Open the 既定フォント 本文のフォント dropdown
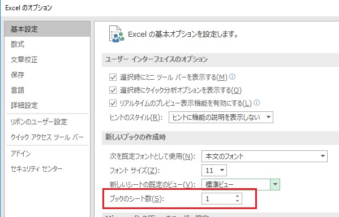 264,156
